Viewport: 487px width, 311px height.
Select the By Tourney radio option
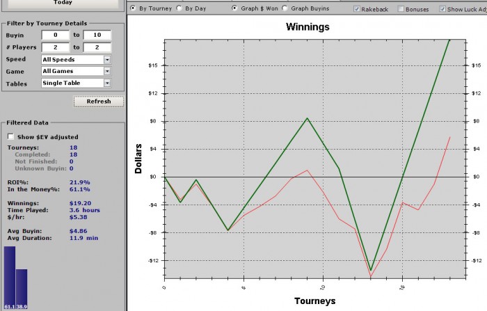coord(133,8)
